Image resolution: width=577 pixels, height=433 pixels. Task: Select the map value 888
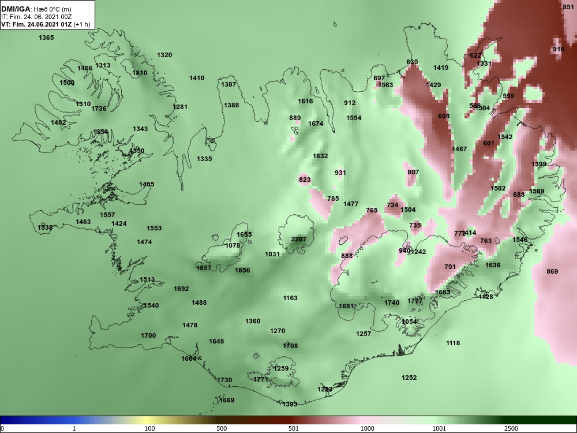click(347, 256)
